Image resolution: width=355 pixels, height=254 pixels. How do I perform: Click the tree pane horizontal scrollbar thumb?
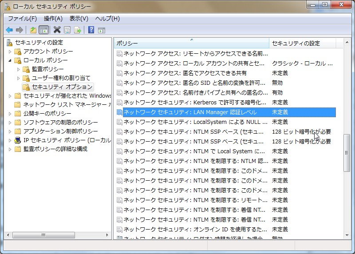43,235
